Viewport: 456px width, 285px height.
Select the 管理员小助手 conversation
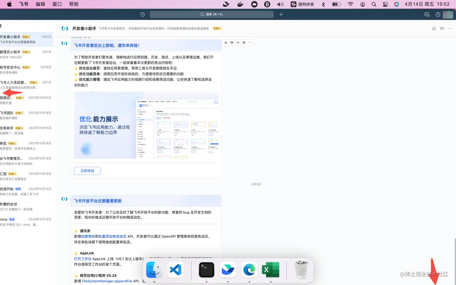[x=27, y=55]
